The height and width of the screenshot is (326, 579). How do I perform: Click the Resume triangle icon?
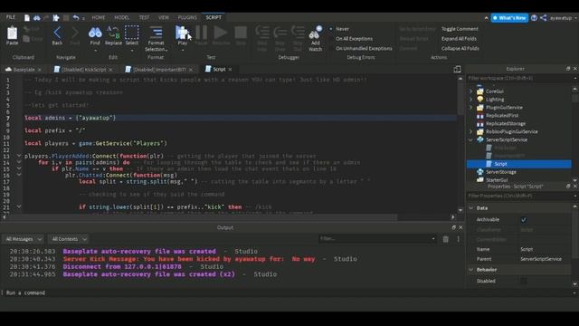(221, 33)
